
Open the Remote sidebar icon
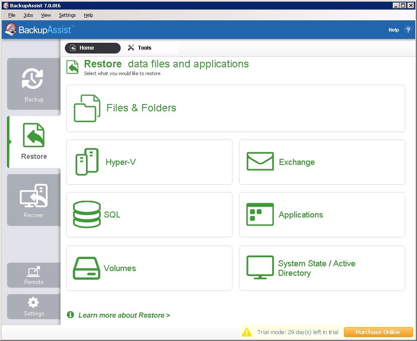coord(34,272)
